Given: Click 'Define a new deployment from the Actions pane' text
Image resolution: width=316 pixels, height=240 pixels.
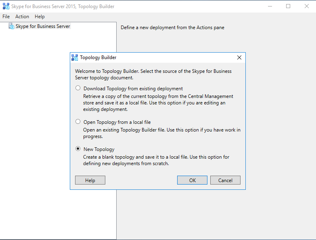Looking at the screenshot, I should coord(172,28).
